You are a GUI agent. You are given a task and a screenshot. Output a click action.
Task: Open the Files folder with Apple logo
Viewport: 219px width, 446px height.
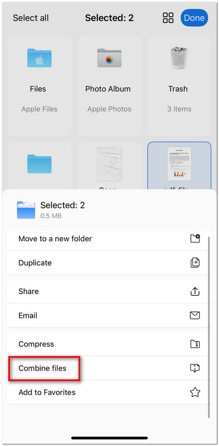[39, 58]
